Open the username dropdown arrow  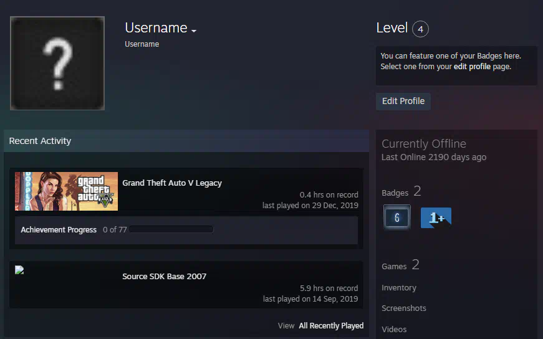(x=194, y=31)
